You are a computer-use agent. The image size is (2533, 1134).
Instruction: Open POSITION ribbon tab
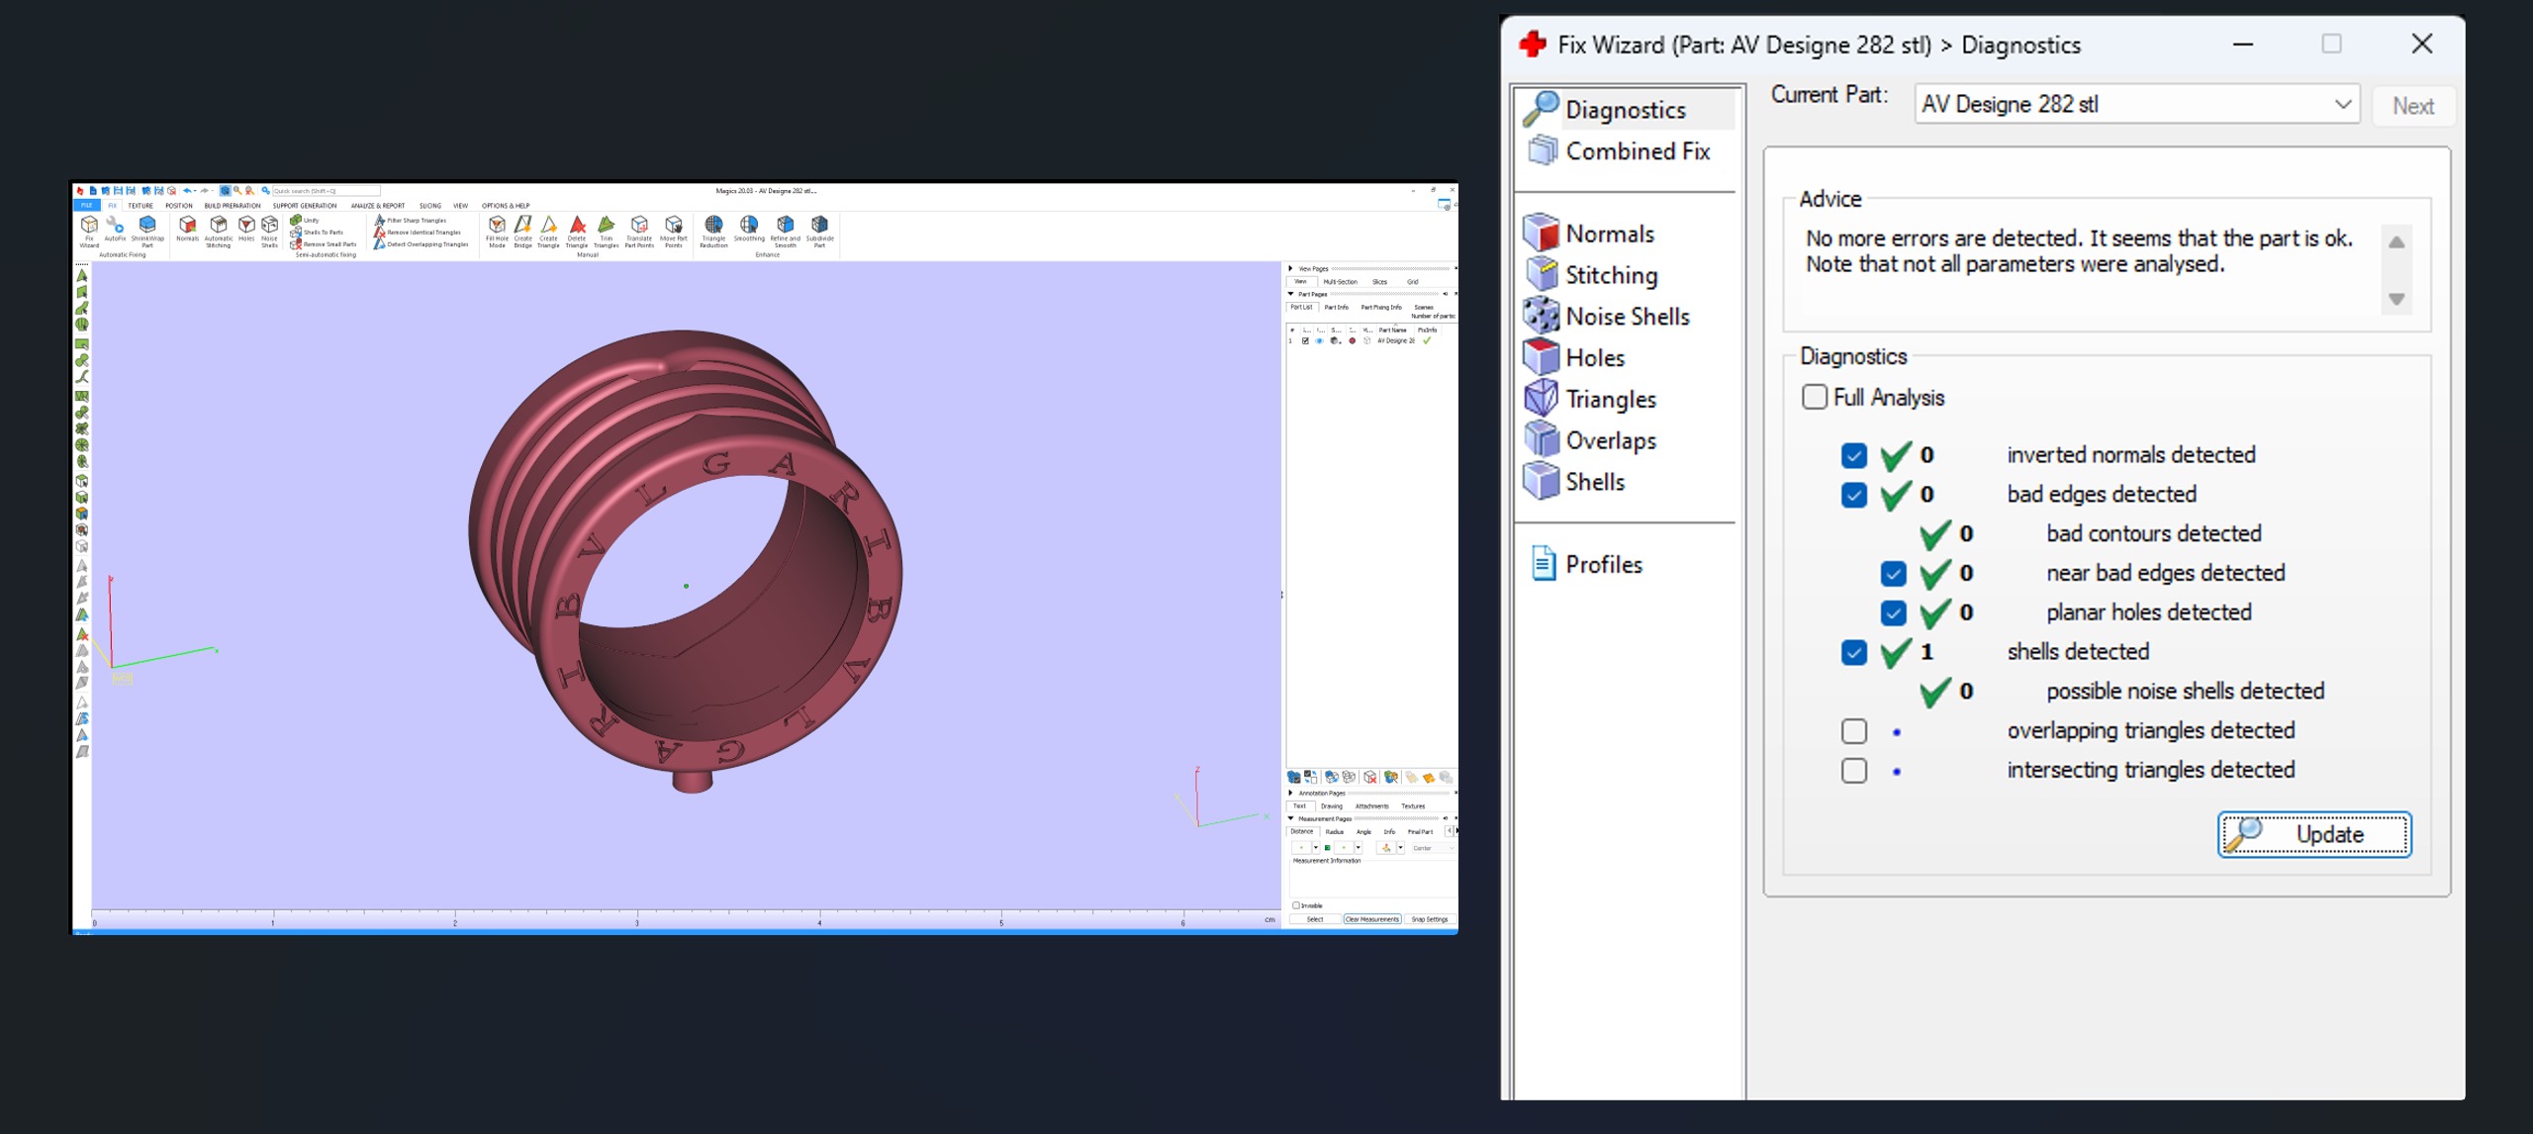[x=179, y=206]
